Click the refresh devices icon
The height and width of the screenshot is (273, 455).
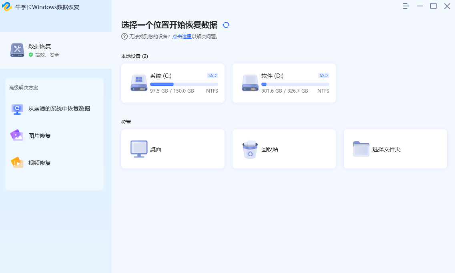coord(226,25)
